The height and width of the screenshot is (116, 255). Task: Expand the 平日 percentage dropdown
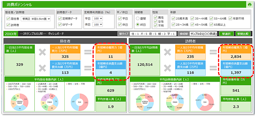[98, 18]
